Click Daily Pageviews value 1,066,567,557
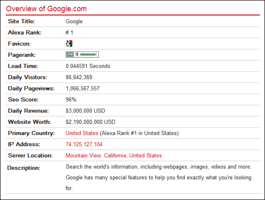 coord(83,88)
